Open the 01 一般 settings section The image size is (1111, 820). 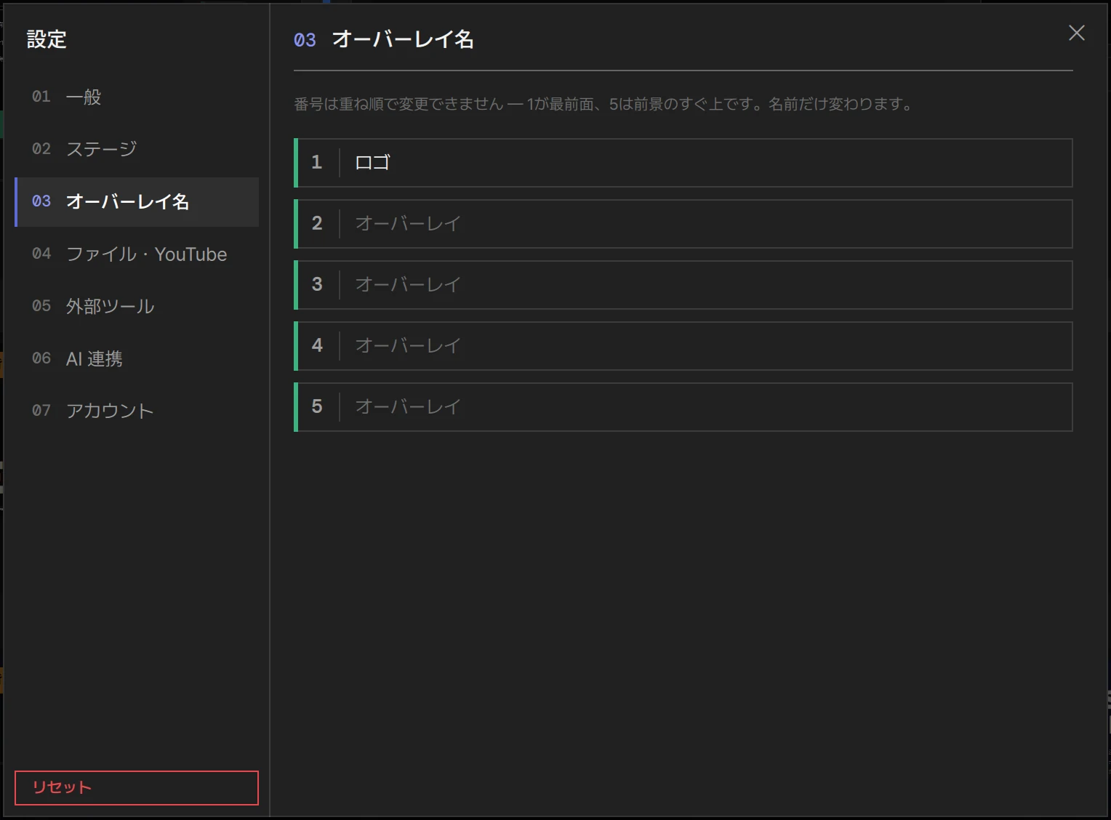137,97
